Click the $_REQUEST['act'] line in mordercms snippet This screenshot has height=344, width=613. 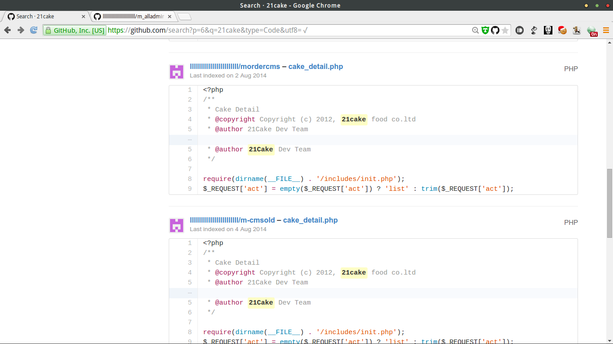[x=358, y=189]
